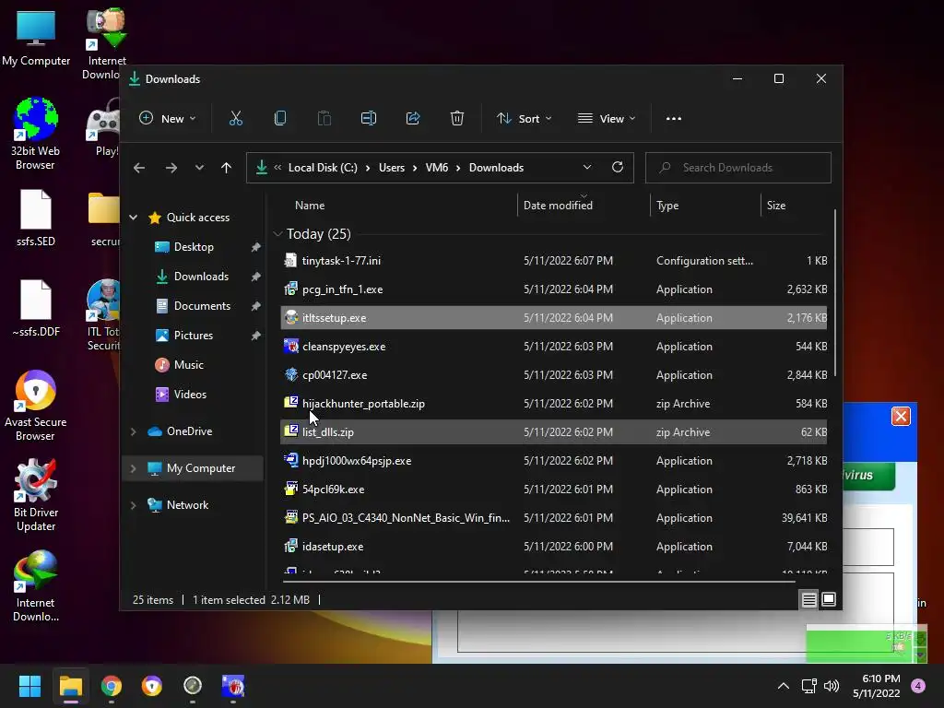
Task: Click the vertical scrollbar of file list
Action: [x=835, y=293]
